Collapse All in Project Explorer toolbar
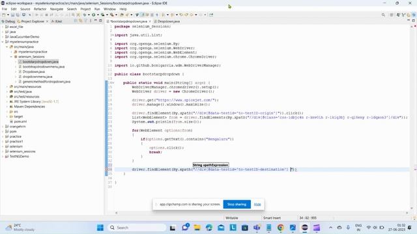417x234 pixels. click(76, 21)
